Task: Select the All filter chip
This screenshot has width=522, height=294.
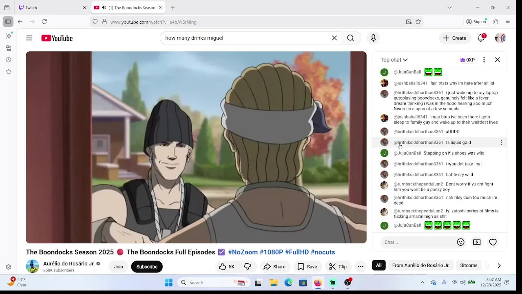Action: (x=379, y=265)
